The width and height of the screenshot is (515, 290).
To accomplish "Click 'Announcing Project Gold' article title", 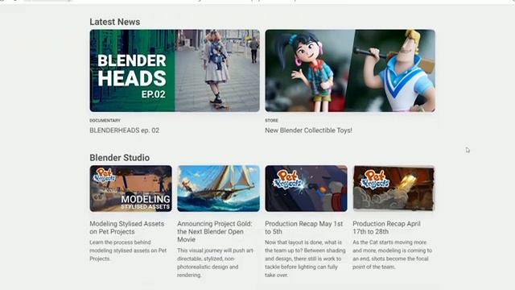I will pos(215,231).
